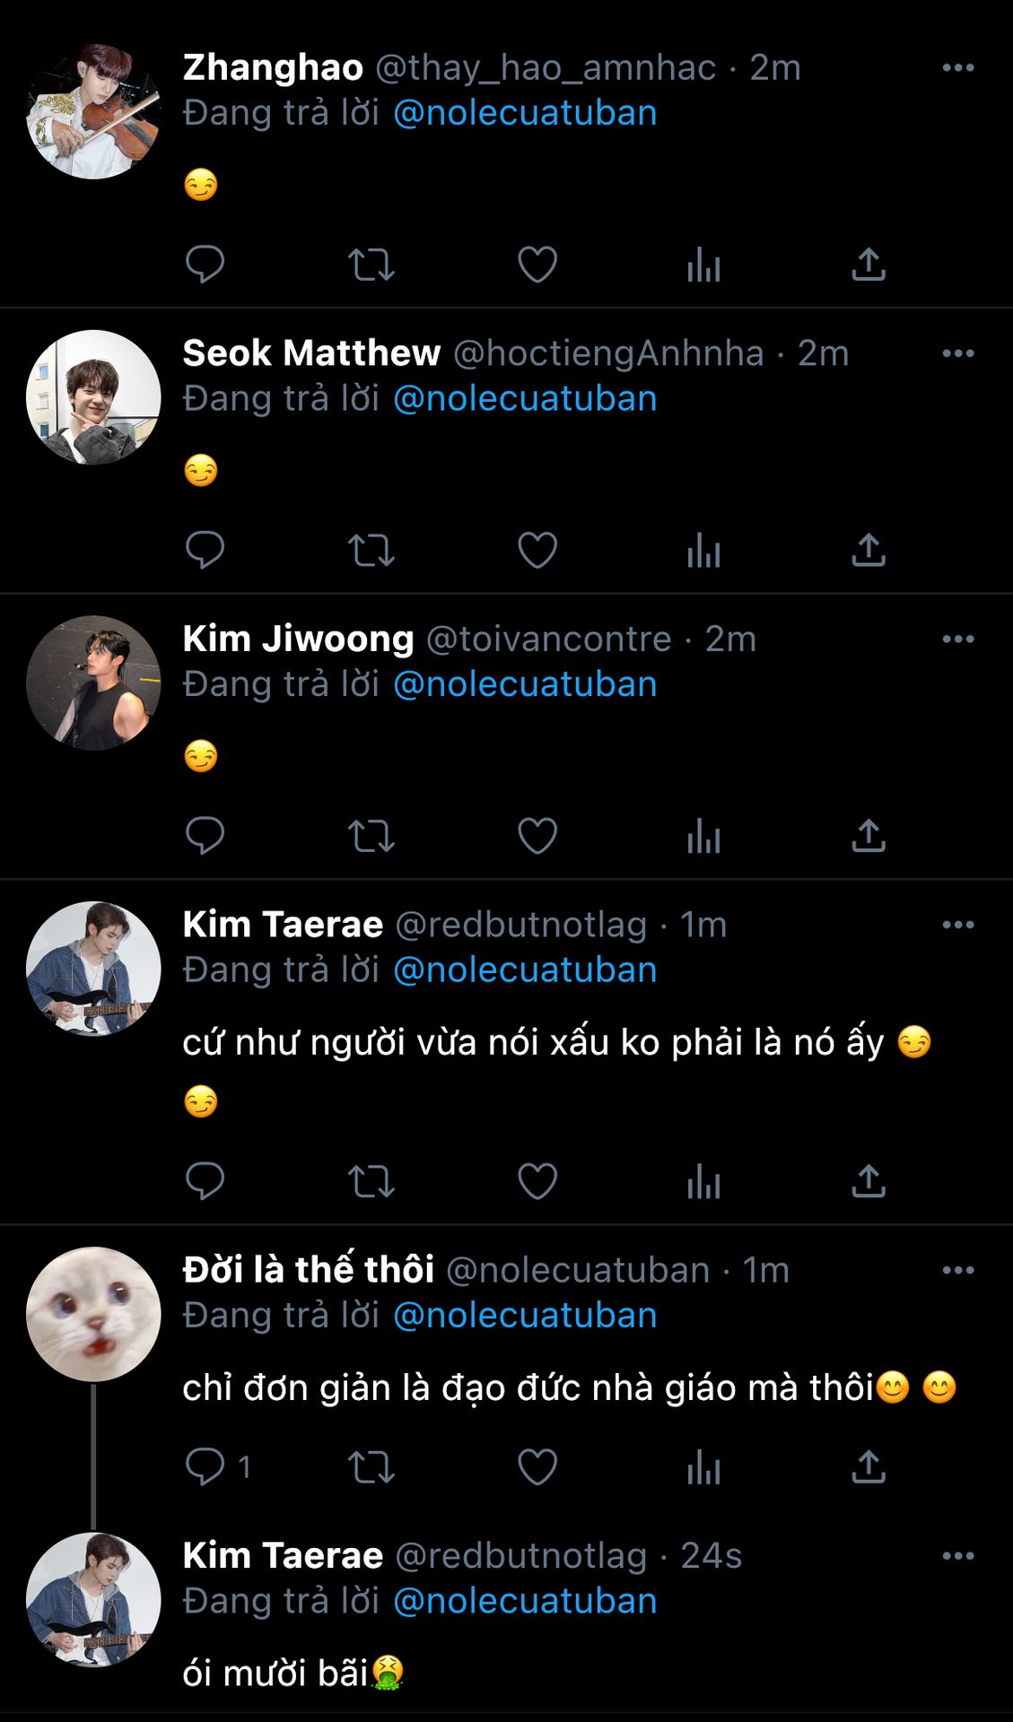Viewport: 1013px width, 1722px height.
Task: Tap the white cat avatar
Action: [93, 1314]
